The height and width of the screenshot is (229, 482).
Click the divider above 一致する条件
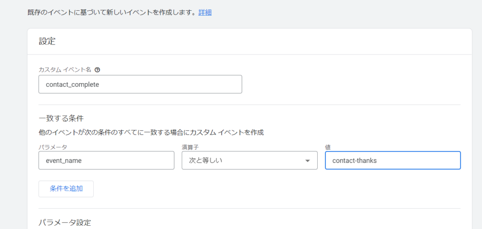pyautogui.click(x=249, y=105)
